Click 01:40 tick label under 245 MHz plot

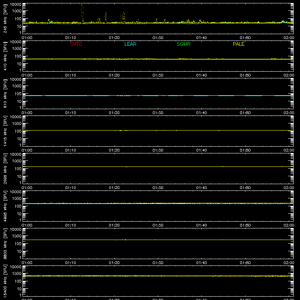tap(201, 38)
